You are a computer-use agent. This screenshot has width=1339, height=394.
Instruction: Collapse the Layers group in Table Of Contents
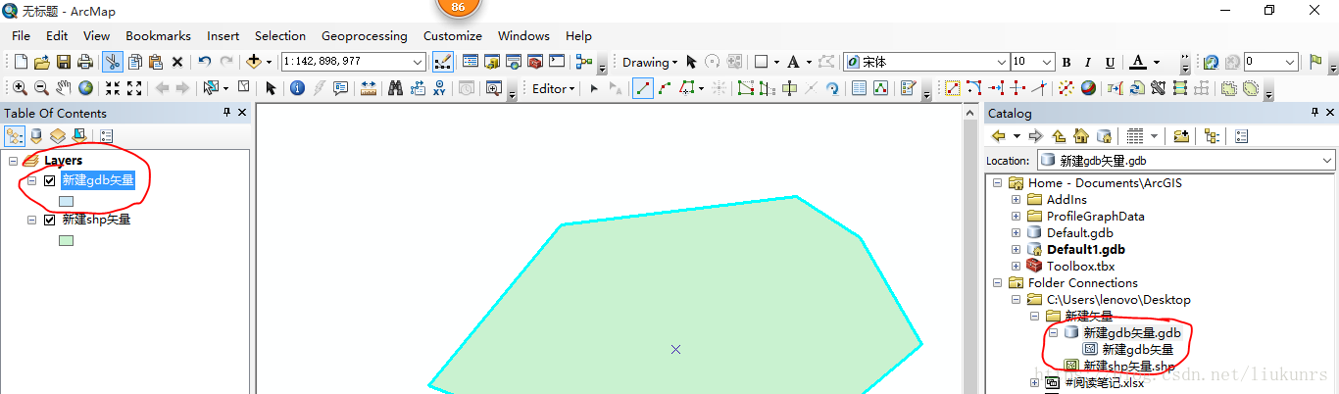(x=13, y=160)
